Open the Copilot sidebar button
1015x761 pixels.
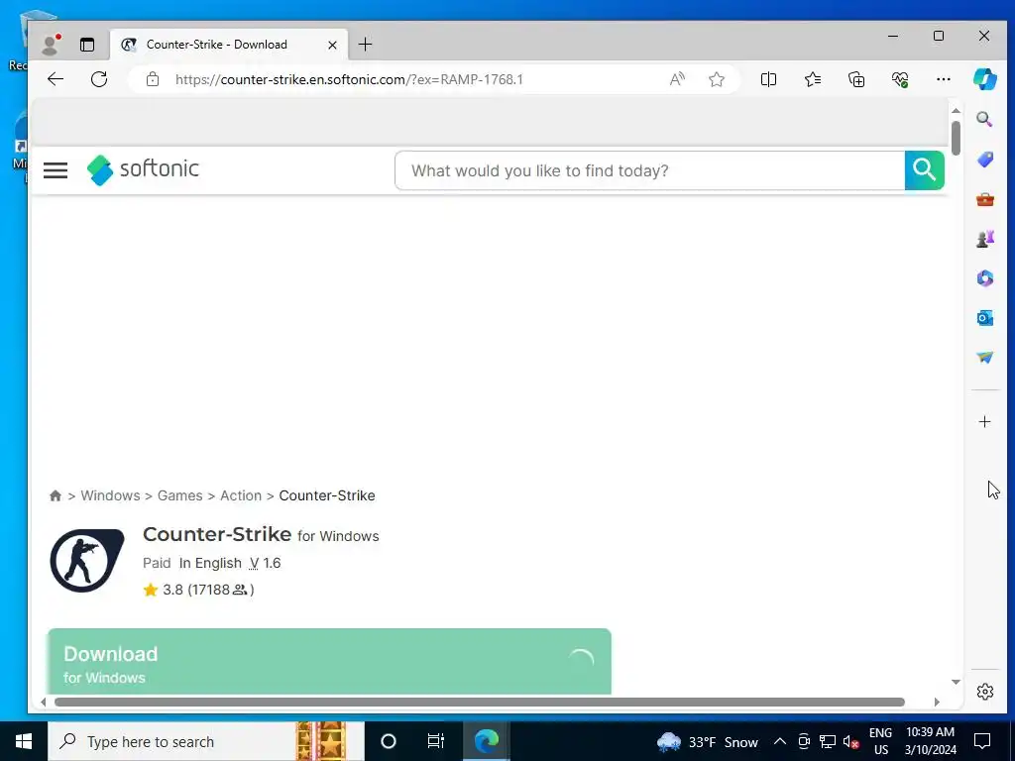click(984, 79)
